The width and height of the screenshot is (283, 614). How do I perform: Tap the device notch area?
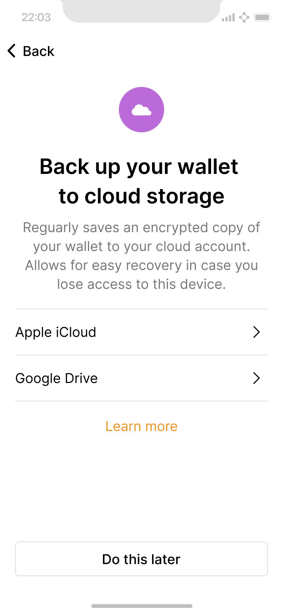point(141,11)
